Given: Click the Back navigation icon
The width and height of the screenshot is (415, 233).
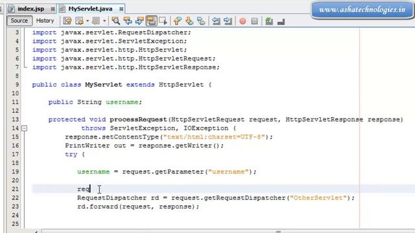Looking at the screenshot, I should 79,21.
